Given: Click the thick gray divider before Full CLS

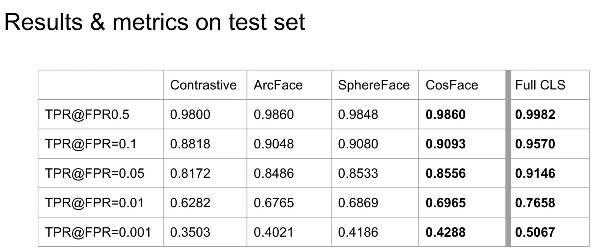Looking at the screenshot, I should [x=508, y=158].
